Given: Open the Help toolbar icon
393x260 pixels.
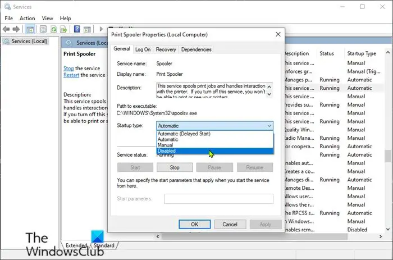Looking at the screenshot, I should [x=77, y=29].
